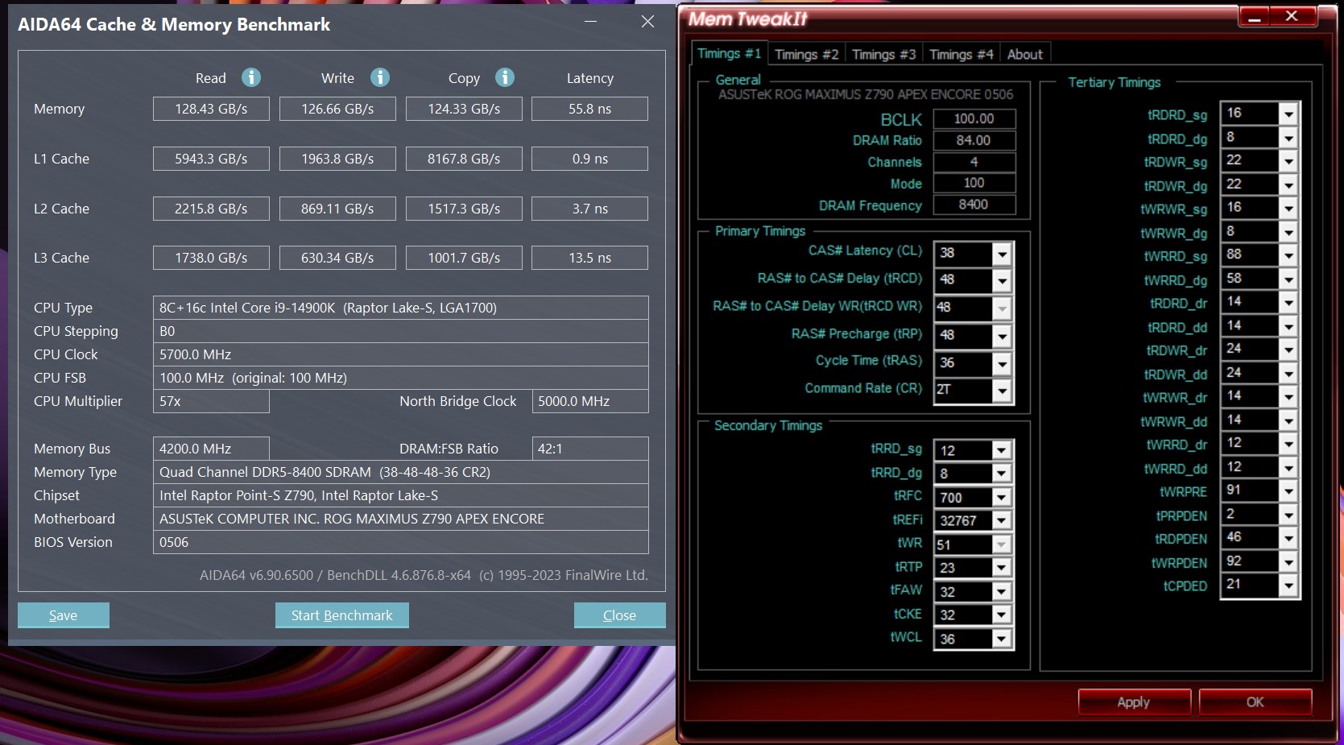
Task: Open the tRDWR_sg dropdown arrow
Action: tap(1288, 162)
